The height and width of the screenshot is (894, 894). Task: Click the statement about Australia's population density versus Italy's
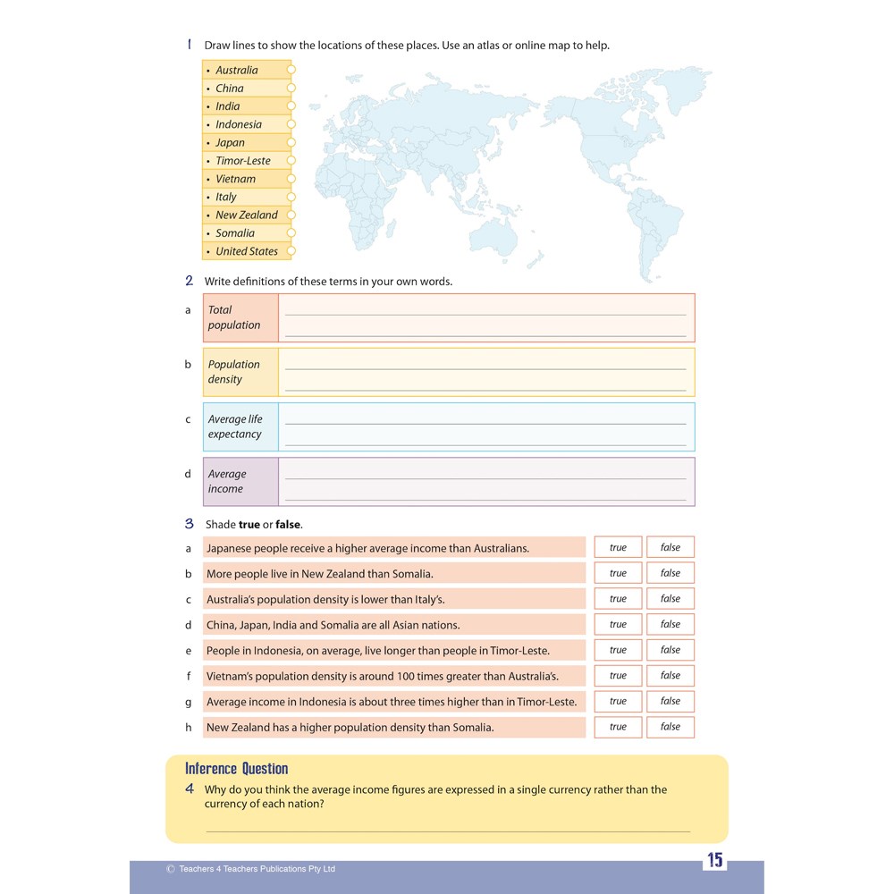click(325, 599)
